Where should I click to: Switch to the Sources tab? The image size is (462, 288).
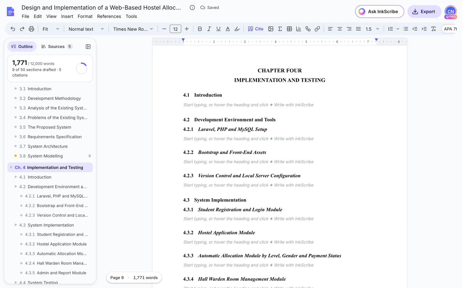click(57, 47)
